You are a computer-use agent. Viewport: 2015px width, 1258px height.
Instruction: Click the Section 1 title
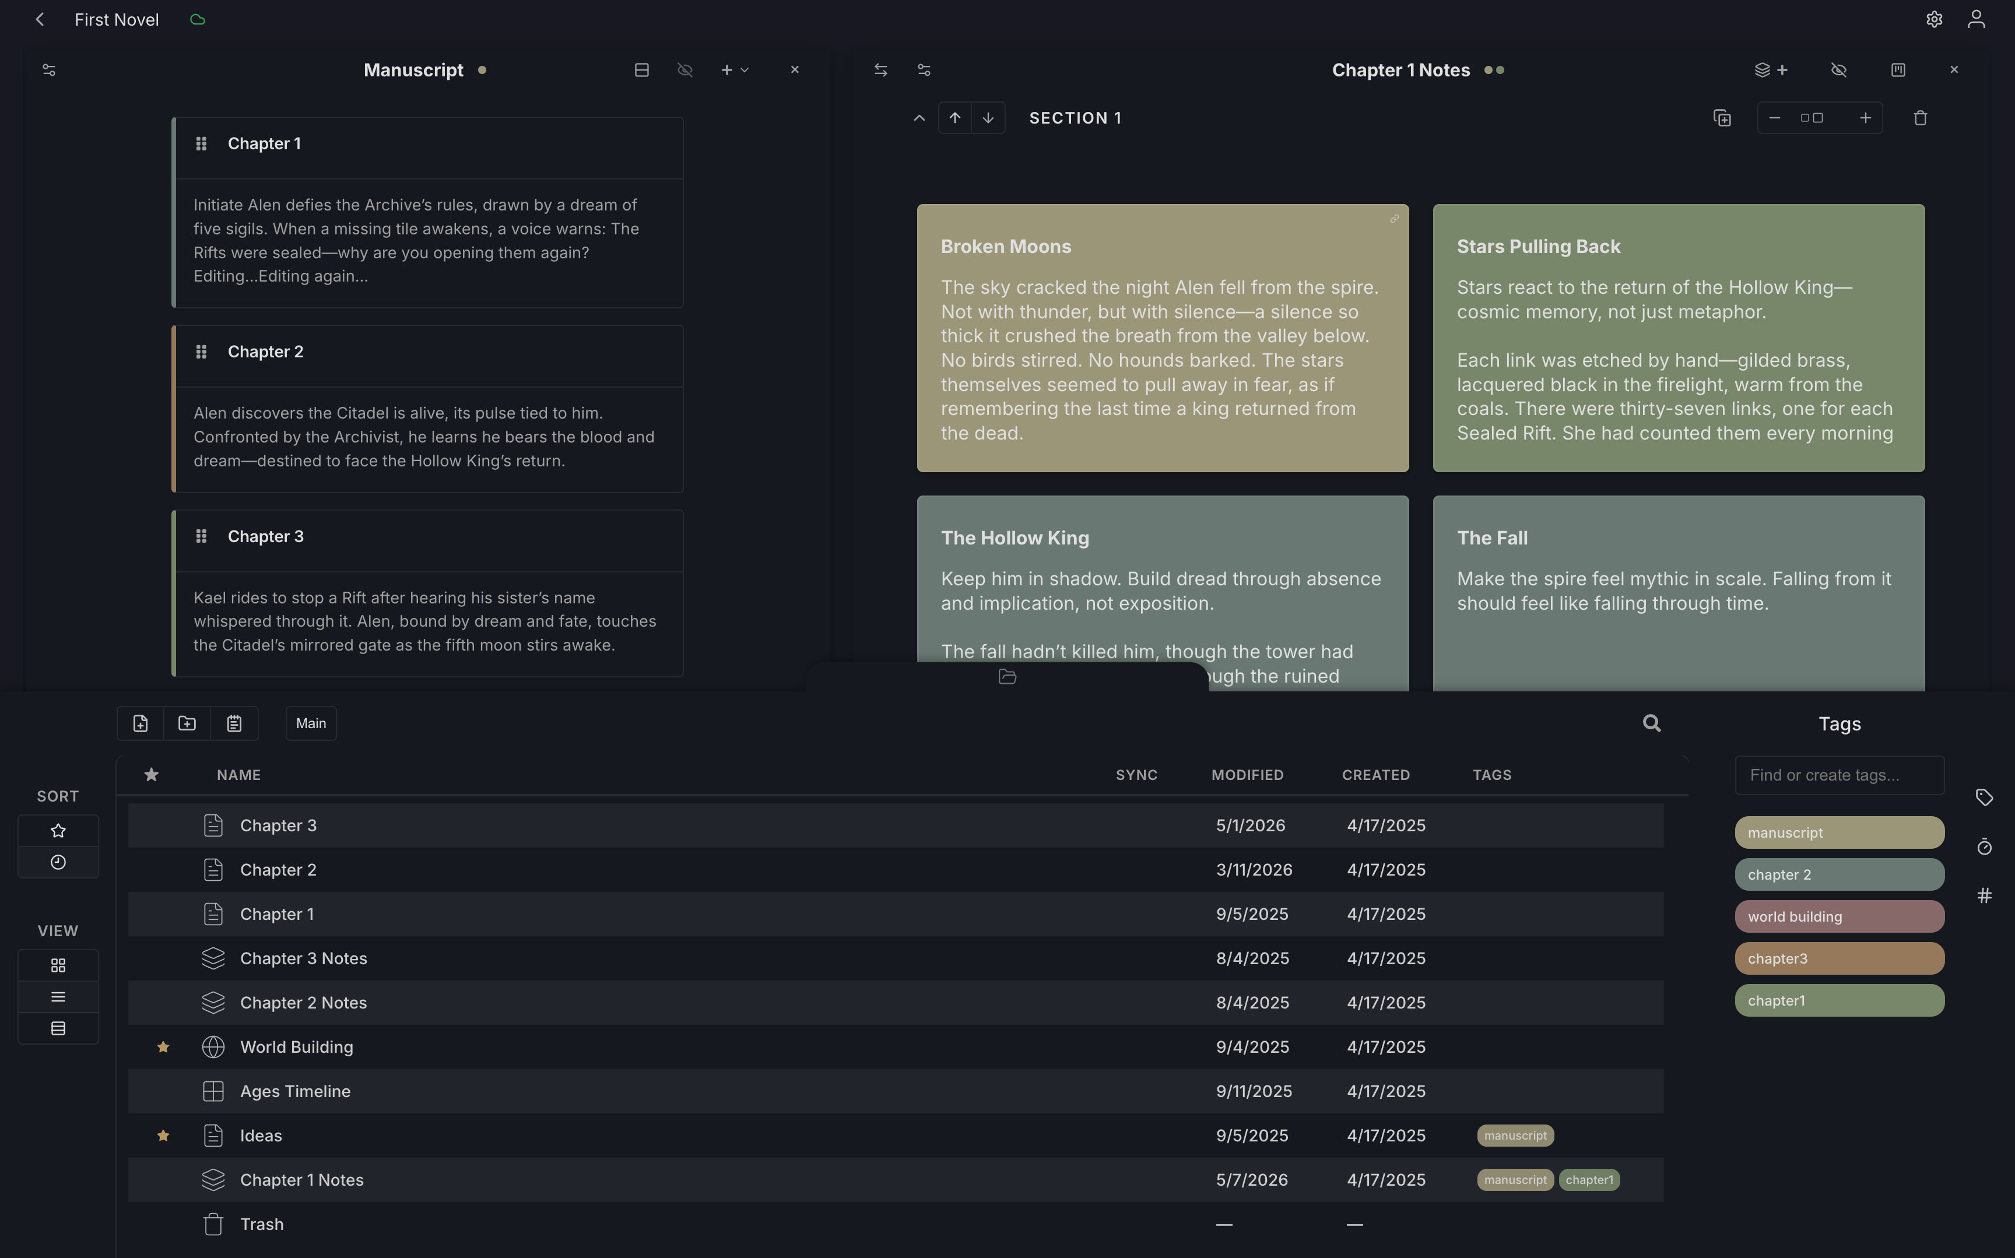tap(1075, 118)
